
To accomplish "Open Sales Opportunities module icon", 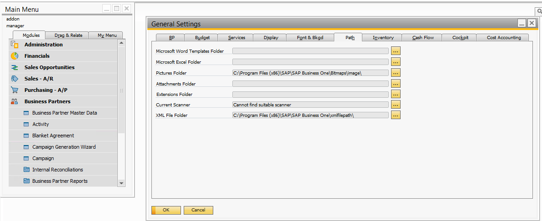I will tap(15, 67).
